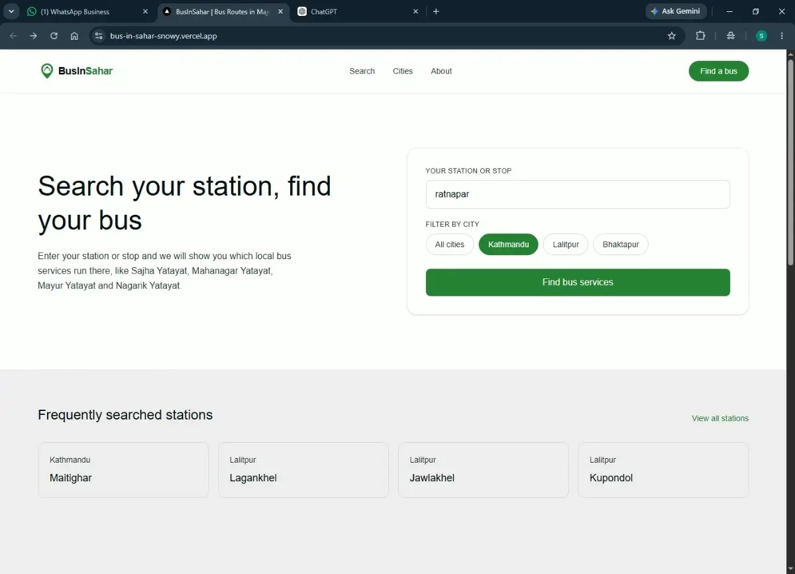Screen dimensions: 795x574
Task: Go back to the previous page
Action: point(13,36)
